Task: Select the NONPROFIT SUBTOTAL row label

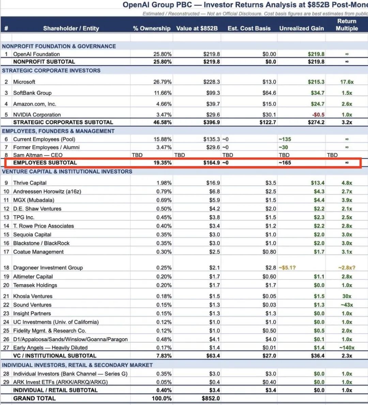Action: point(44,62)
